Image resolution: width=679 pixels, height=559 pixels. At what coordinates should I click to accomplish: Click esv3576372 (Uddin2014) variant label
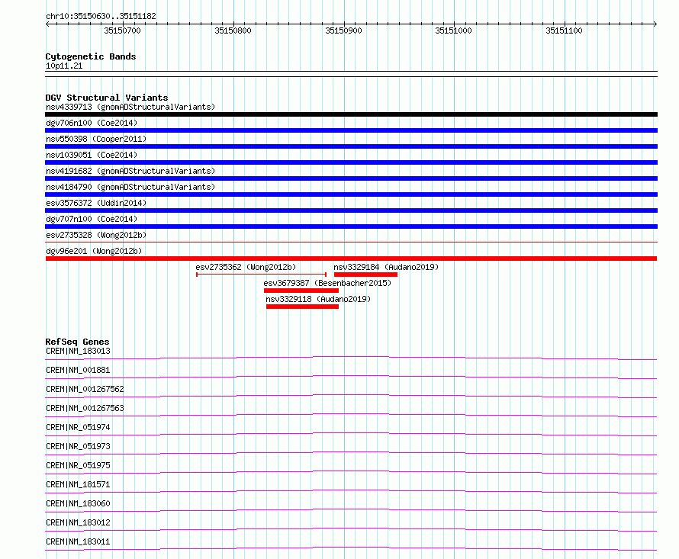pos(96,203)
